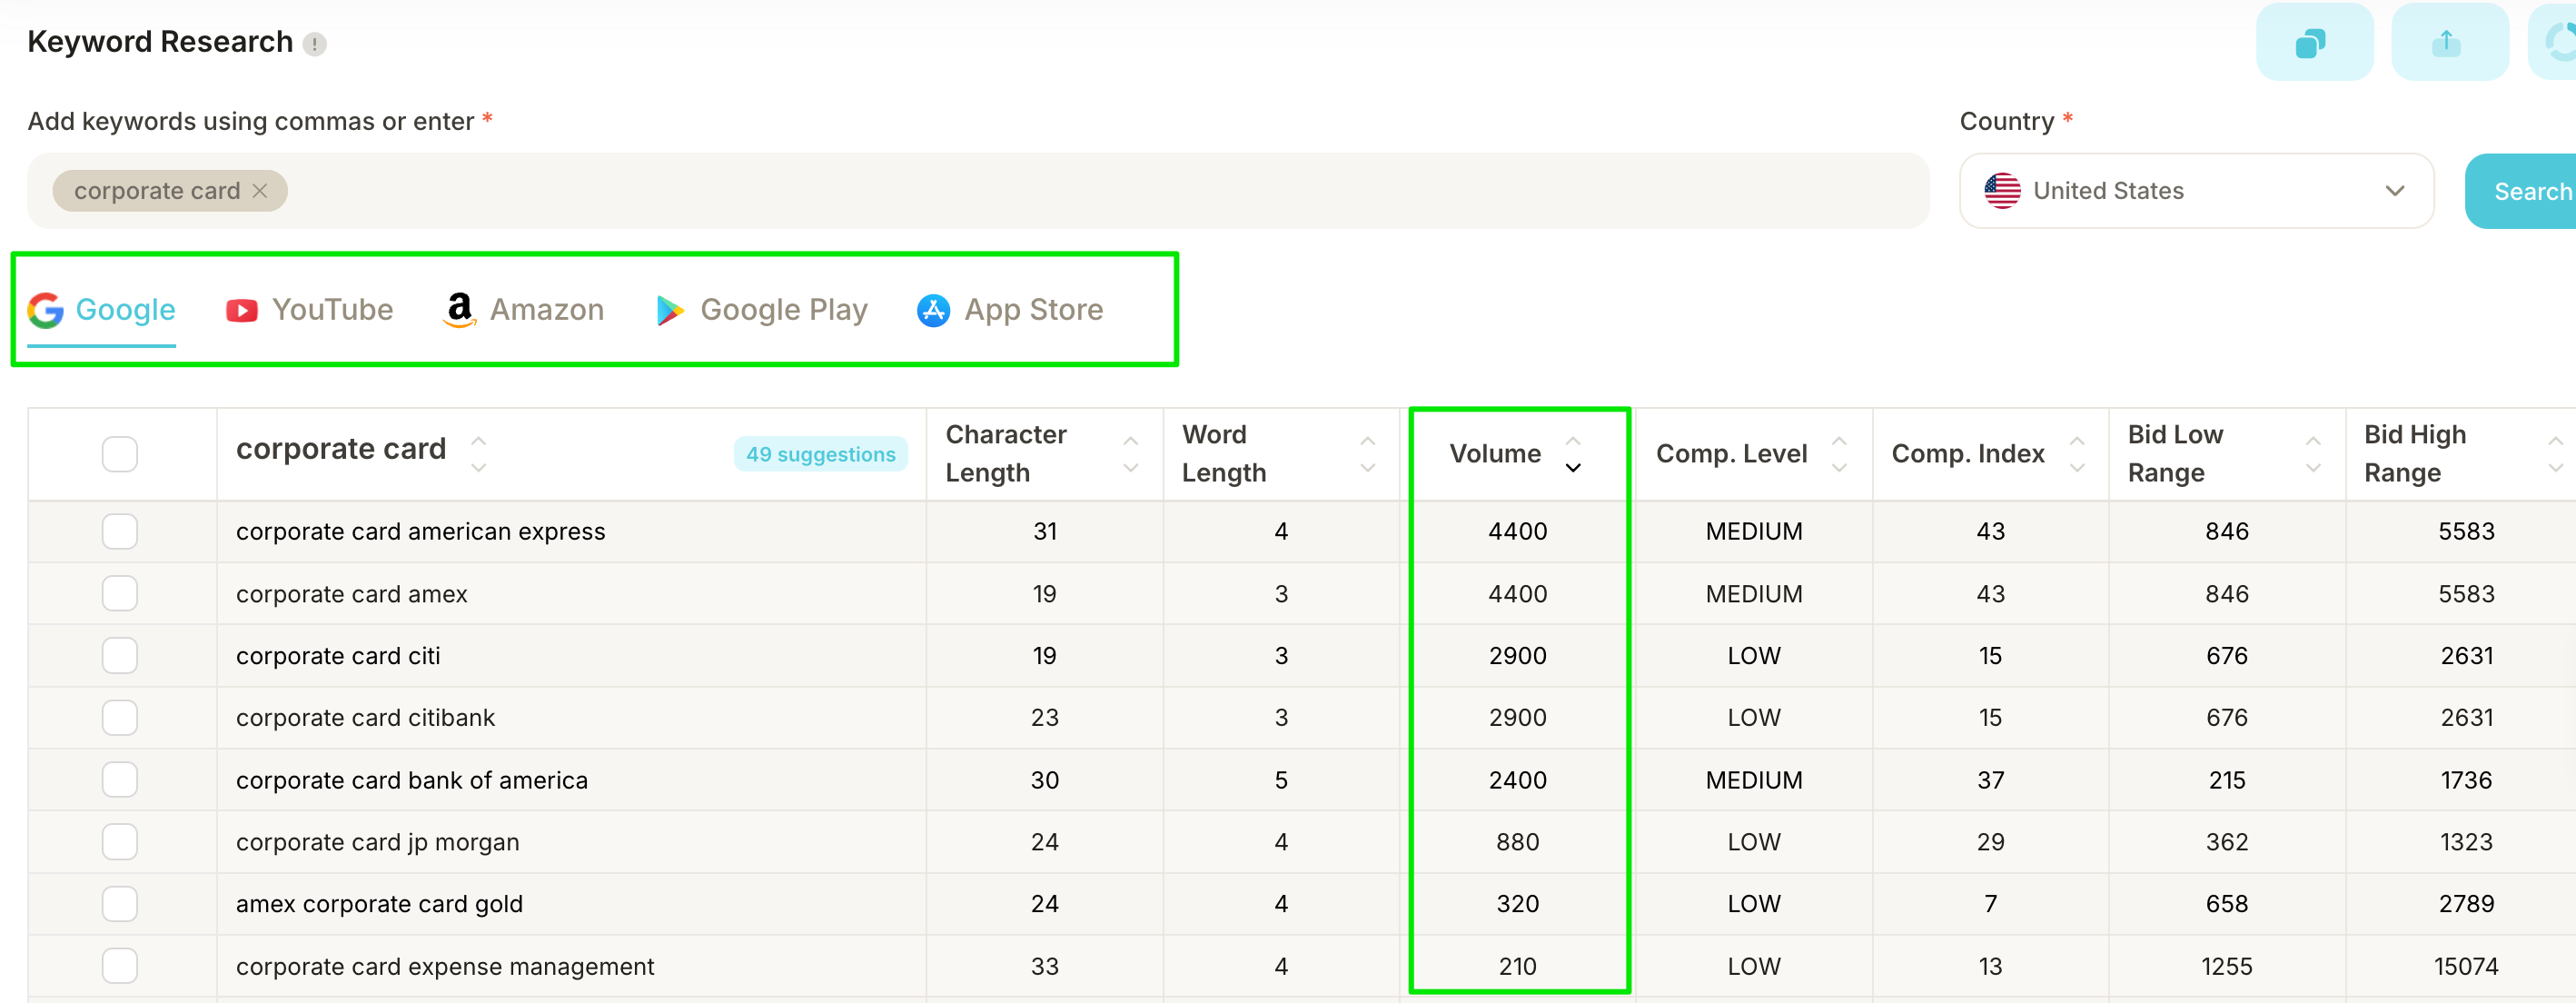This screenshot has width=2576, height=1003.
Task: Check corporate card citibank row
Action: tap(120, 717)
